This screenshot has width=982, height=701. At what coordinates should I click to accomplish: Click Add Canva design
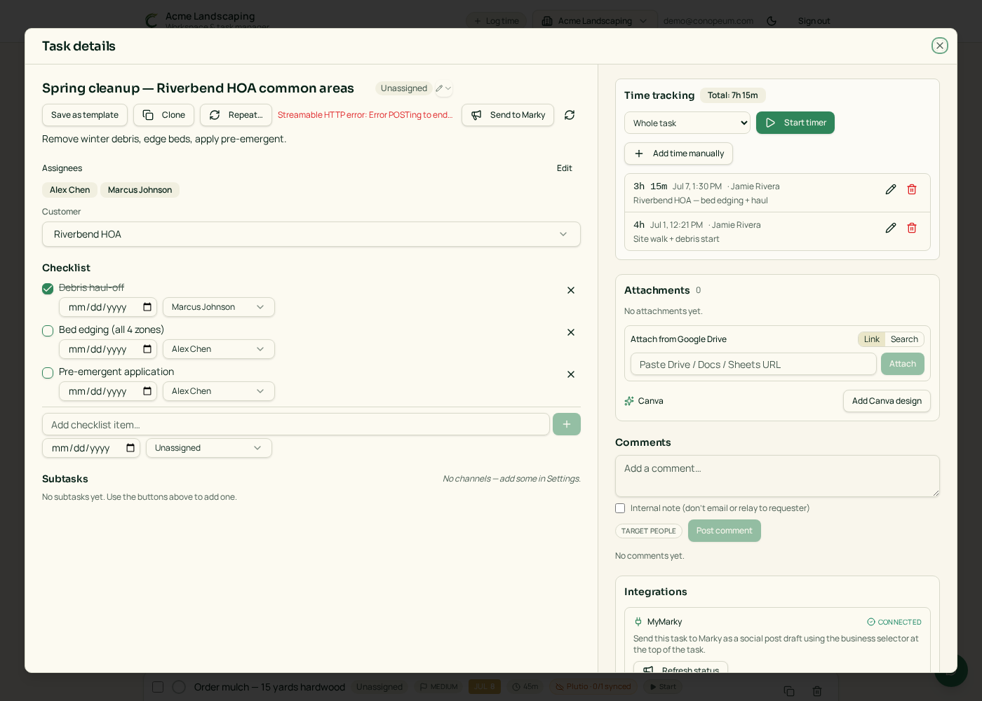887,401
